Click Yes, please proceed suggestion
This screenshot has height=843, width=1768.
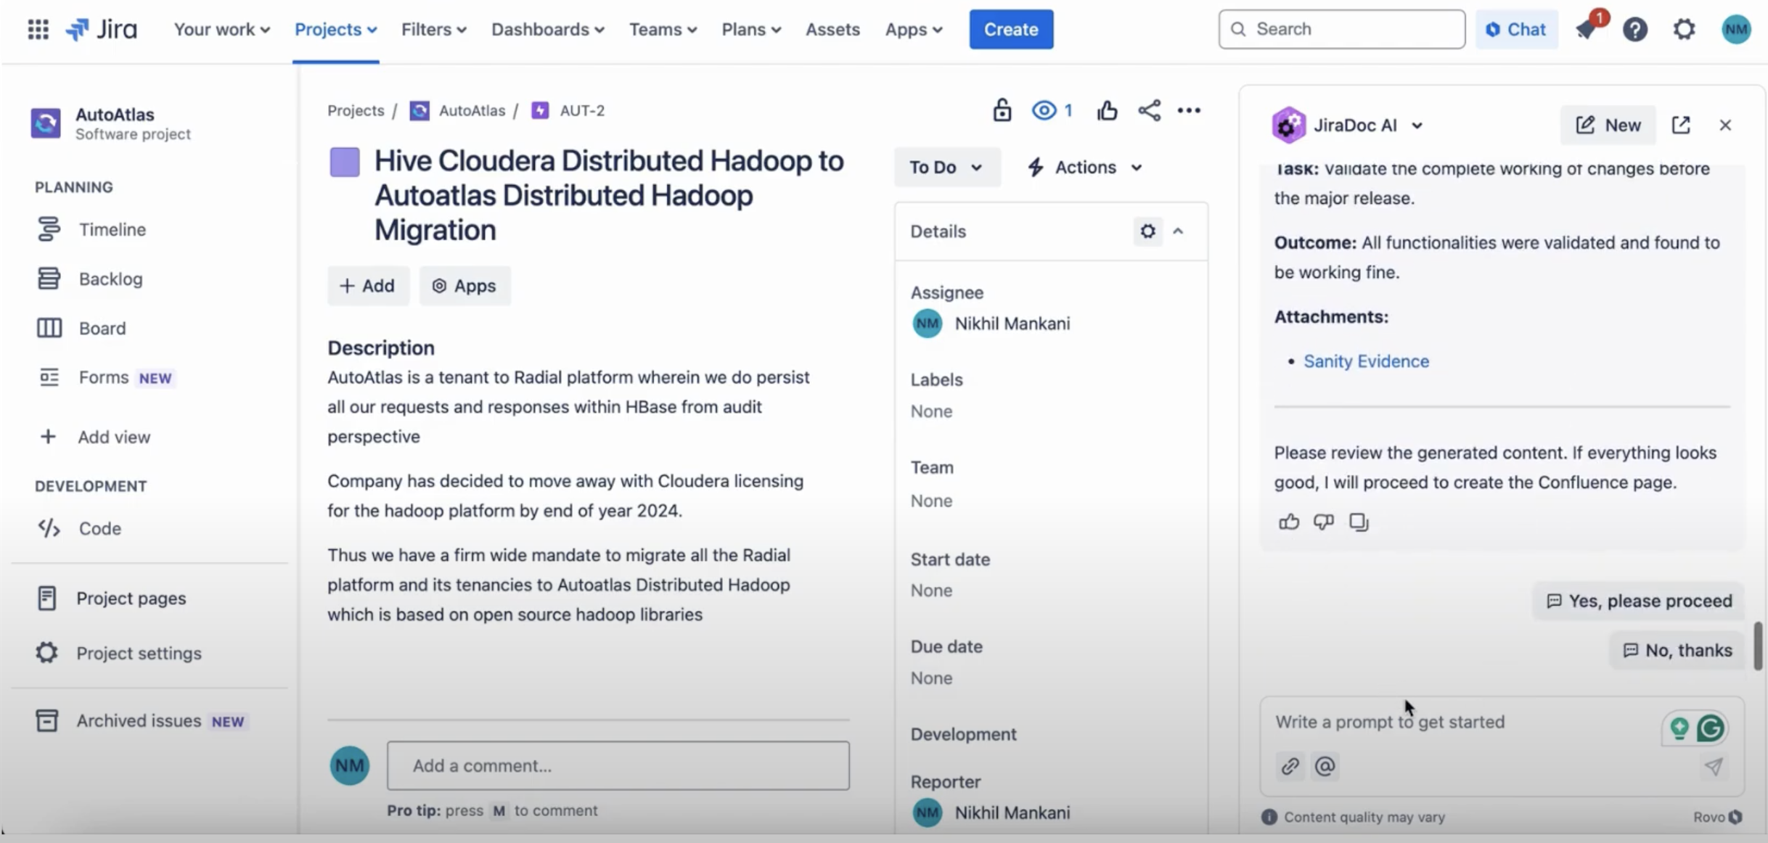point(1639,601)
